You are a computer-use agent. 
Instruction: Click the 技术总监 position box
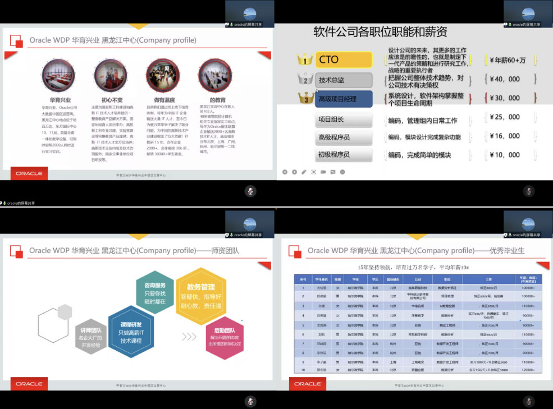click(x=344, y=80)
